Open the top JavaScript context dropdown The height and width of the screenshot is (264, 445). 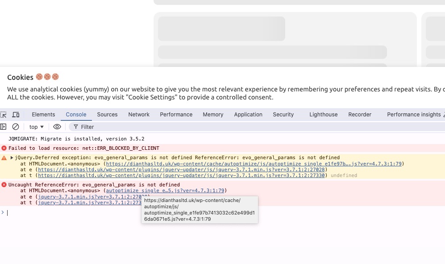click(x=36, y=127)
